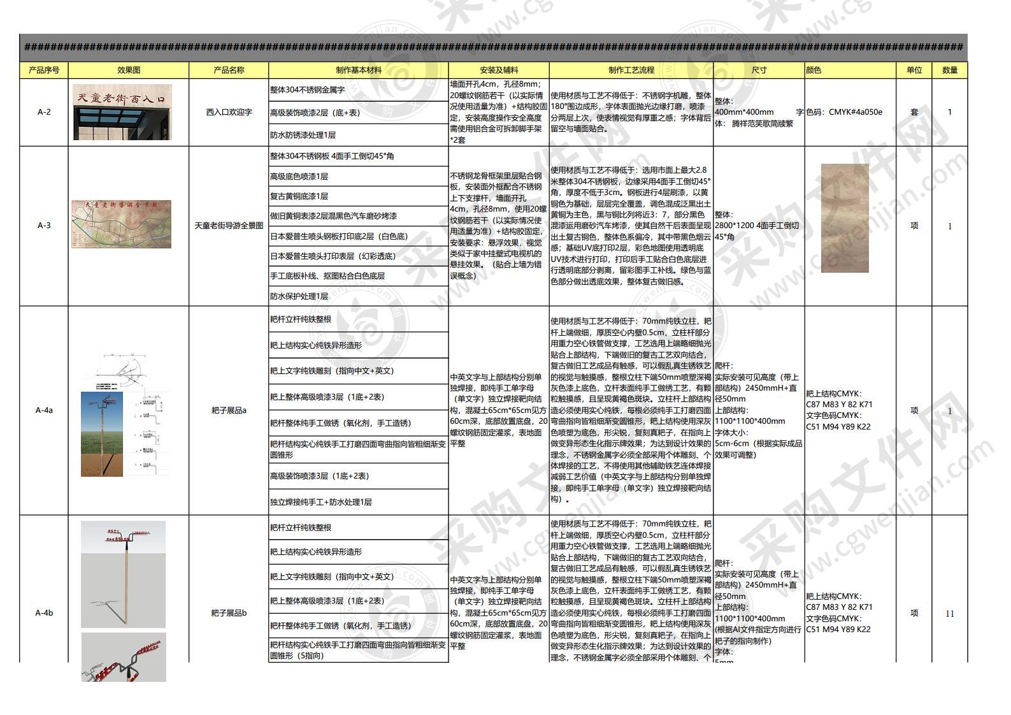Viewport: 1011px width, 715px height.
Task: Click 做旧黄铜表漆2层混黑色汽车磨砂烤漆 cell
Action: coord(359,216)
